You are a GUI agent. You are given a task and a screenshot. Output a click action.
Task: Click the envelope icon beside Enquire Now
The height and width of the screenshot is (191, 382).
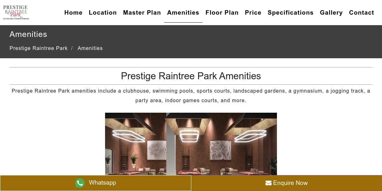tap(268, 183)
